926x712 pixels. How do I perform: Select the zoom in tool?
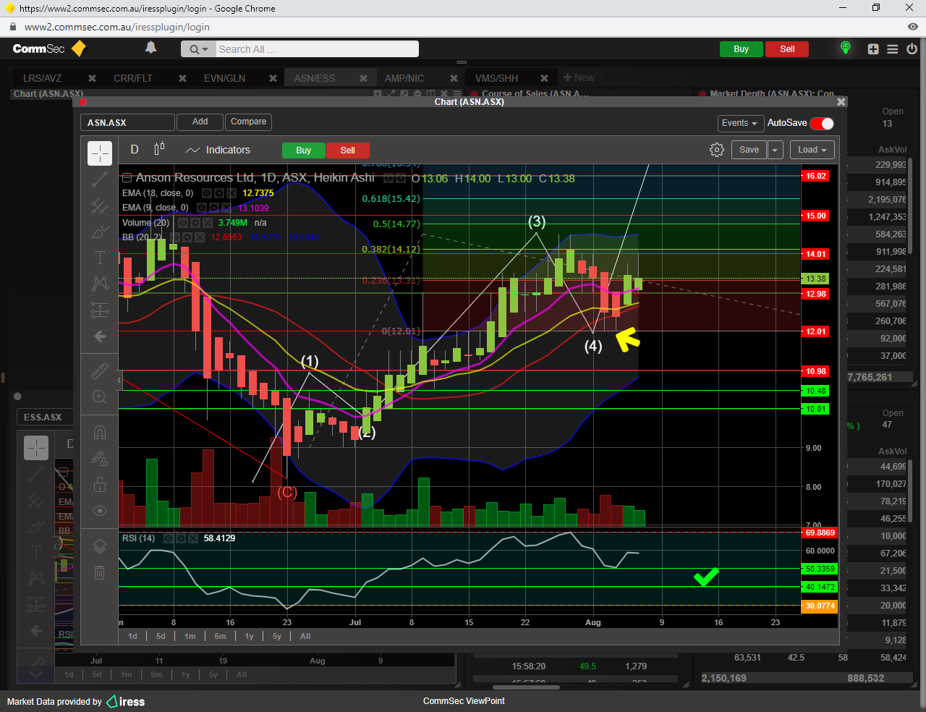point(100,397)
